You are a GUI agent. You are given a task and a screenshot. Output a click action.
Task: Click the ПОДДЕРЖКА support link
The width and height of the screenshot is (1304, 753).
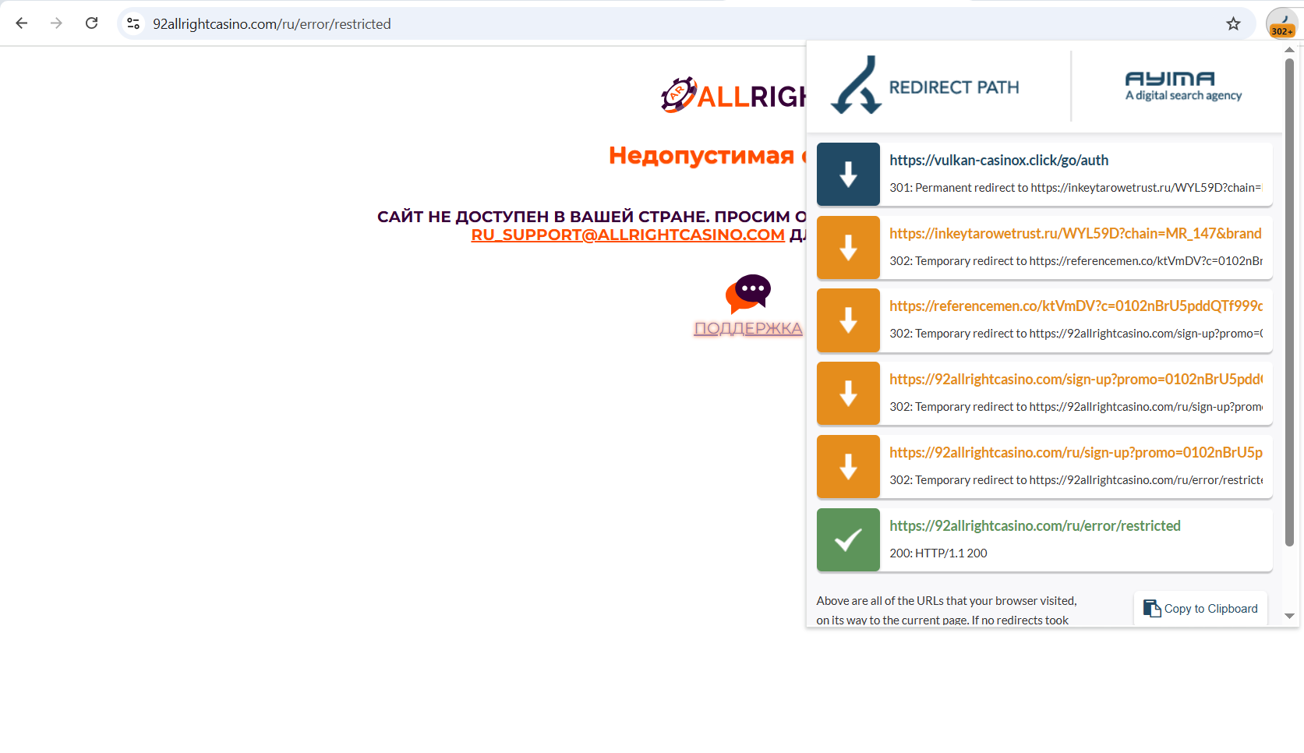(x=748, y=328)
